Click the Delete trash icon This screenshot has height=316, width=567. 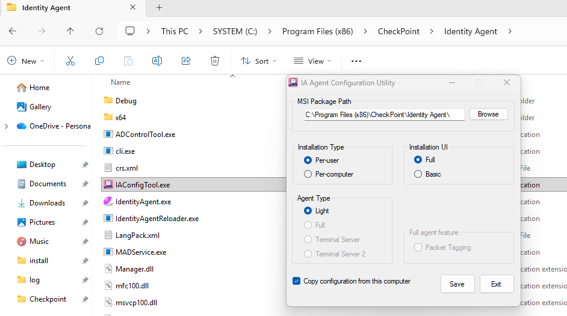pos(215,61)
